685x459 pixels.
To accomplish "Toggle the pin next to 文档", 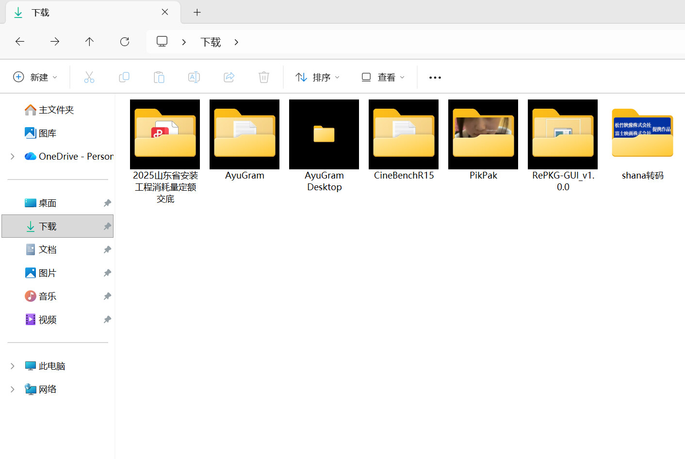I will (107, 250).
